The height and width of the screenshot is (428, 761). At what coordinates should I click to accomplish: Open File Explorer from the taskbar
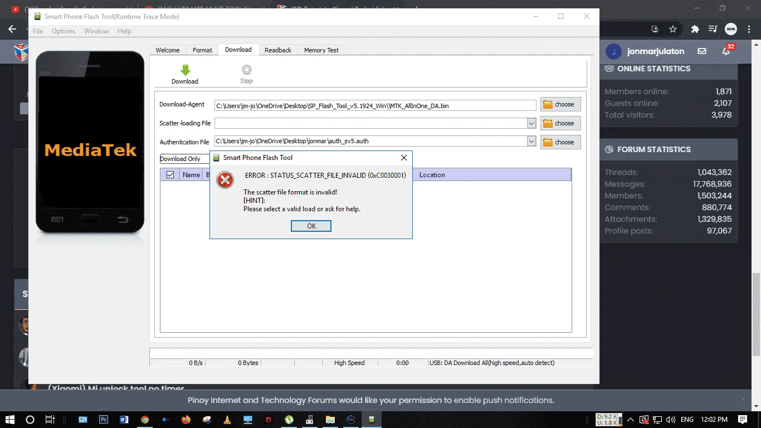pyautogui.click(x=330, y=420)
